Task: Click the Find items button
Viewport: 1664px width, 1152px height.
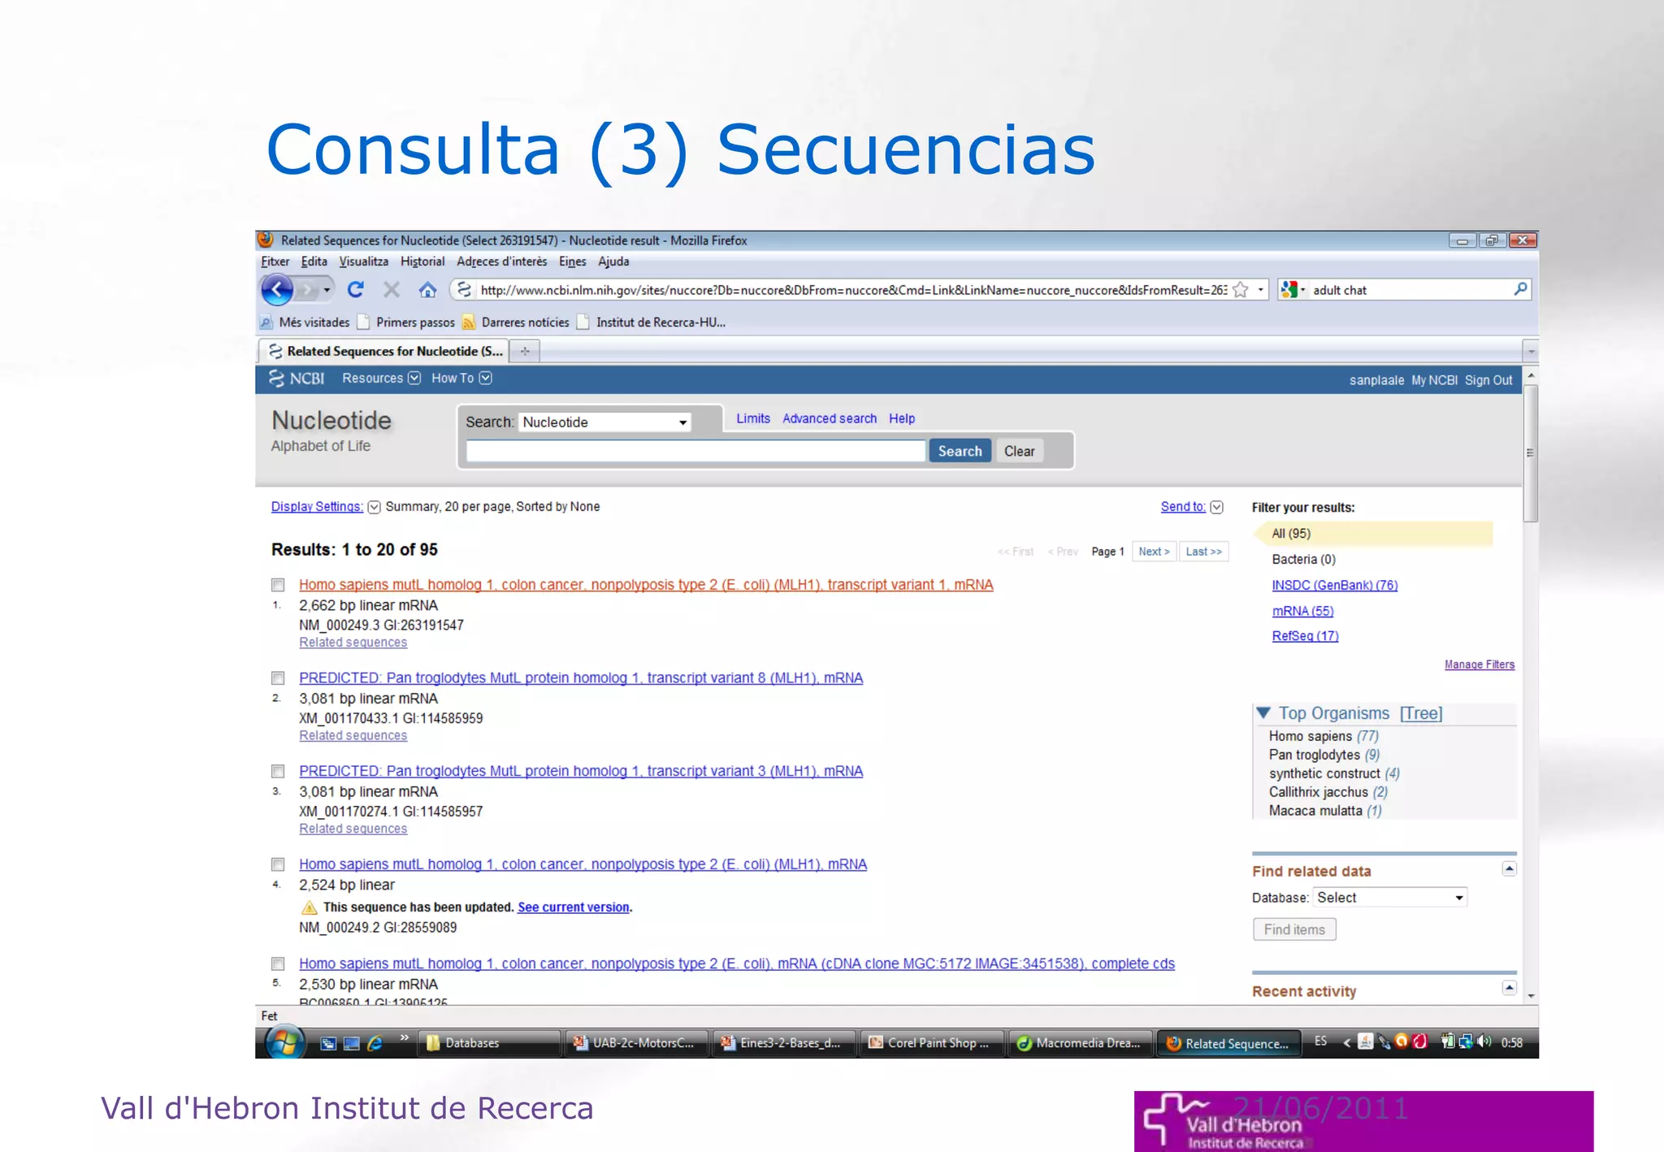Action: 1293,929
